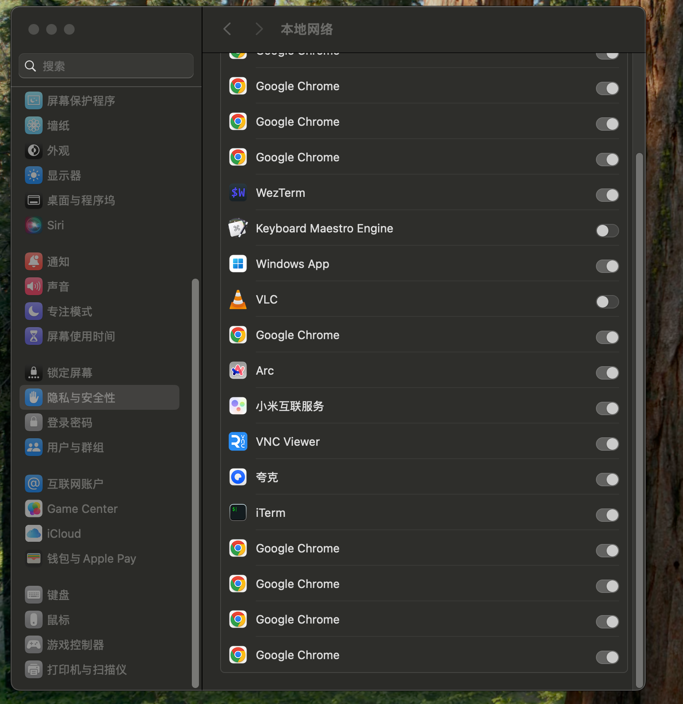Screen dimensions: 683x704
Task: Toggle off 小米互联服务 network access
Action: point(607,408)
